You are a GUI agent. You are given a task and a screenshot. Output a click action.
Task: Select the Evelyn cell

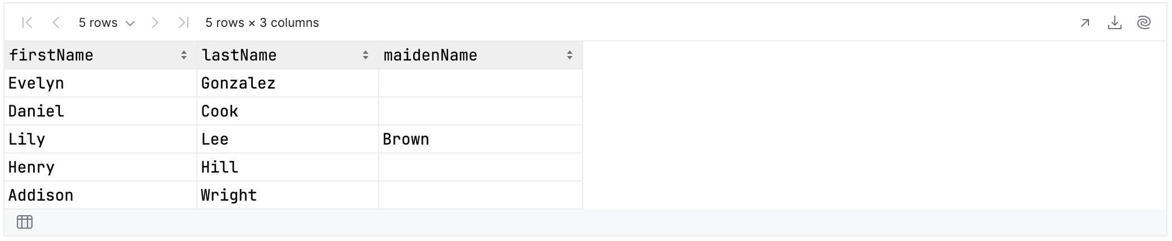[100, 83]
